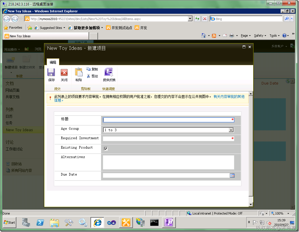This screenshot has height=232, width=299.
Task: Open the zoom level 100% dropdown
Action: click(288, 213)
